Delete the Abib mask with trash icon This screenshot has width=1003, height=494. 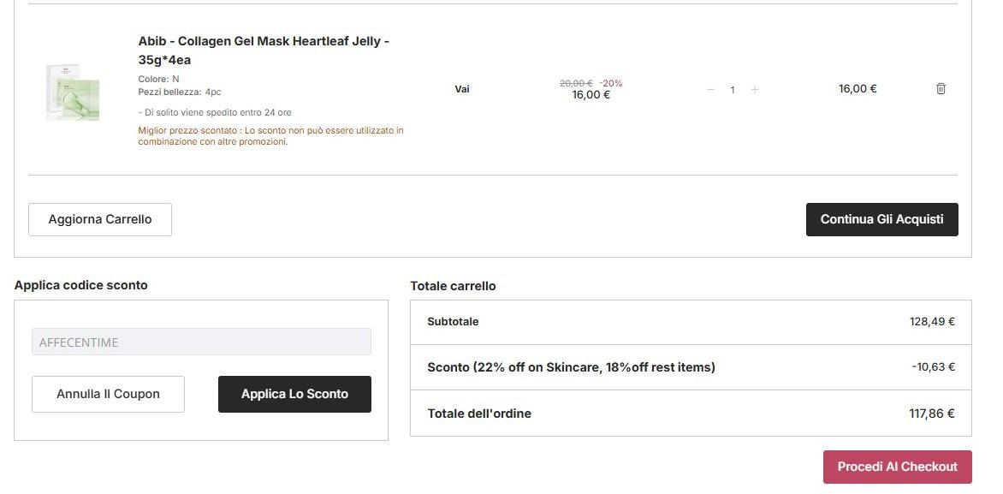(x=941, y=89)
